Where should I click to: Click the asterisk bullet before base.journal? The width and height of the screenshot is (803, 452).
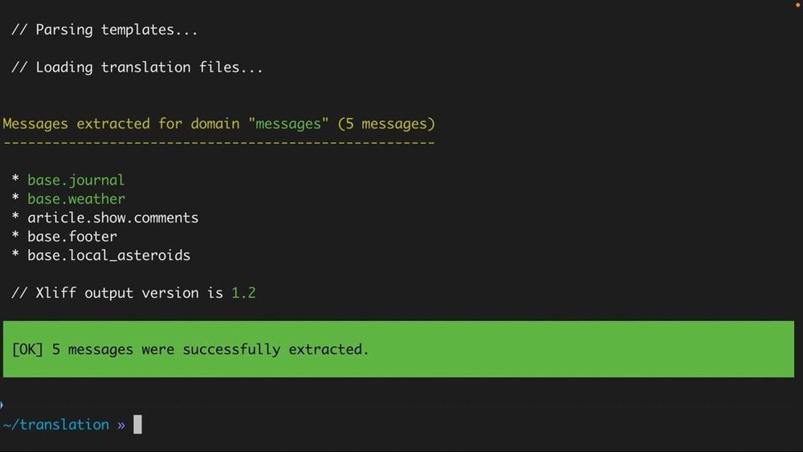pyautogui.click(x=15, y=179)
